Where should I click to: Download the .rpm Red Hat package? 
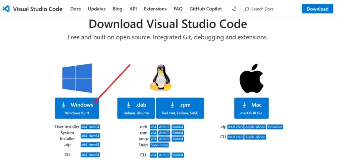(180, 108)
